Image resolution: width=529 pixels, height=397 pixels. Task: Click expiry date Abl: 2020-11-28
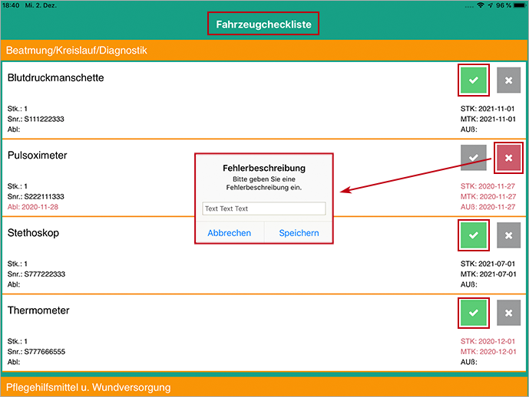[33, 207]
